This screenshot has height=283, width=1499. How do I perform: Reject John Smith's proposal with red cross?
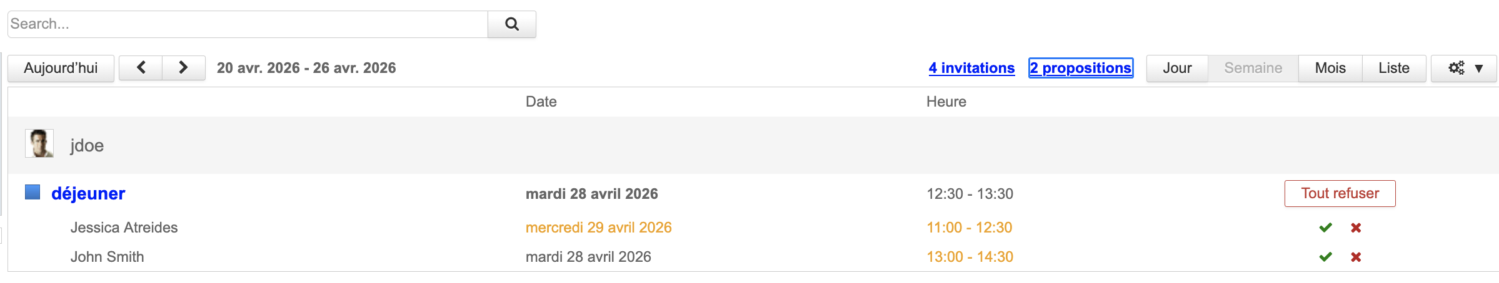click(x=1356, y=257)
